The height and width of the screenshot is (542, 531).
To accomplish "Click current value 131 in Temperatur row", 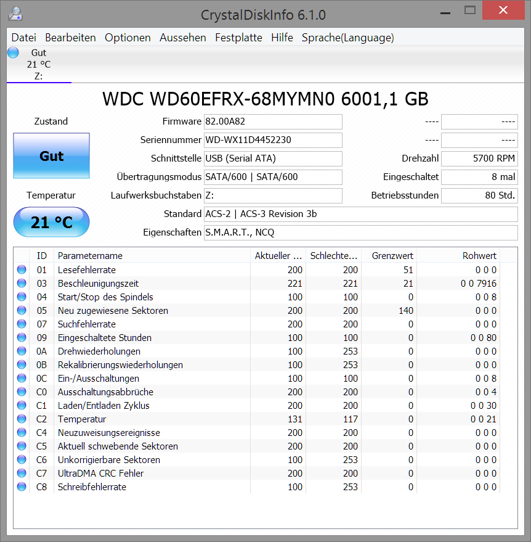I will pyautogui.click(x=295, y=419).
